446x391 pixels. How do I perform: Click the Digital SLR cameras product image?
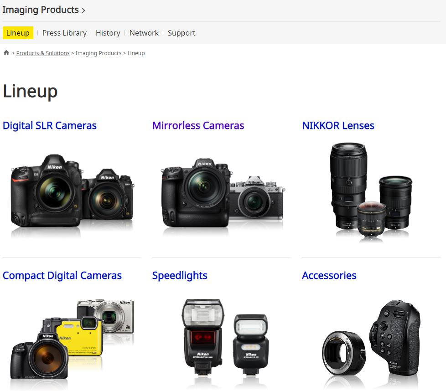pyautogui.click(x=72, y=193)
